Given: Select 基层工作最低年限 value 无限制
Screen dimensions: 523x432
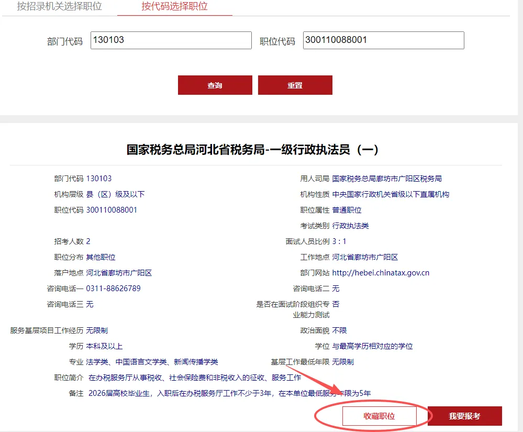Looking at the screenshot, I should [343, 362].
